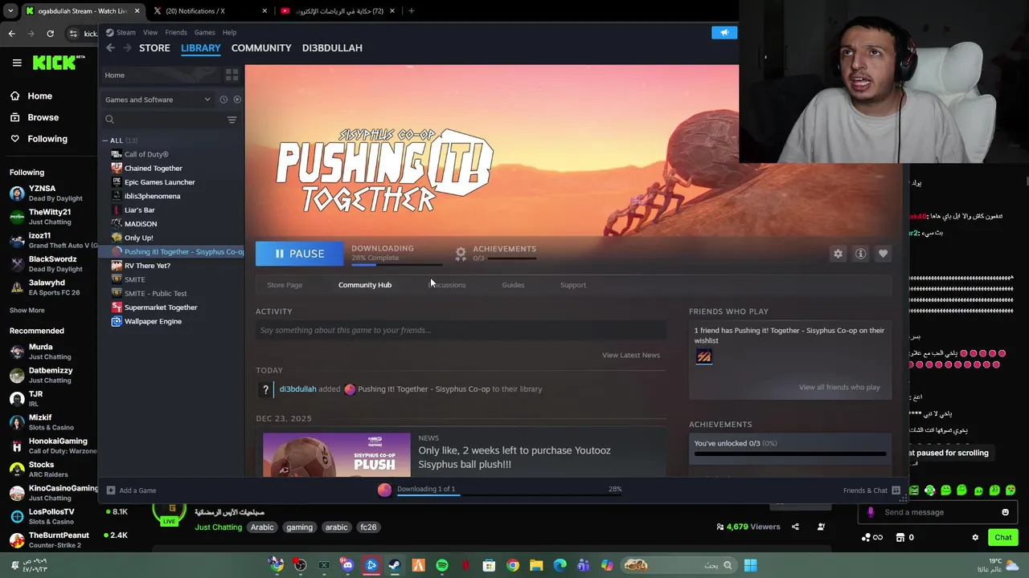
Task: Open the Store Page link
Action: (x=285, y=285)
